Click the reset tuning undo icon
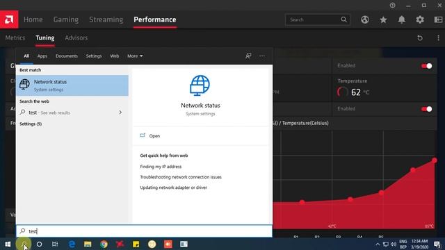This screenshot has width=445, height=250. [x=420, y=37]
